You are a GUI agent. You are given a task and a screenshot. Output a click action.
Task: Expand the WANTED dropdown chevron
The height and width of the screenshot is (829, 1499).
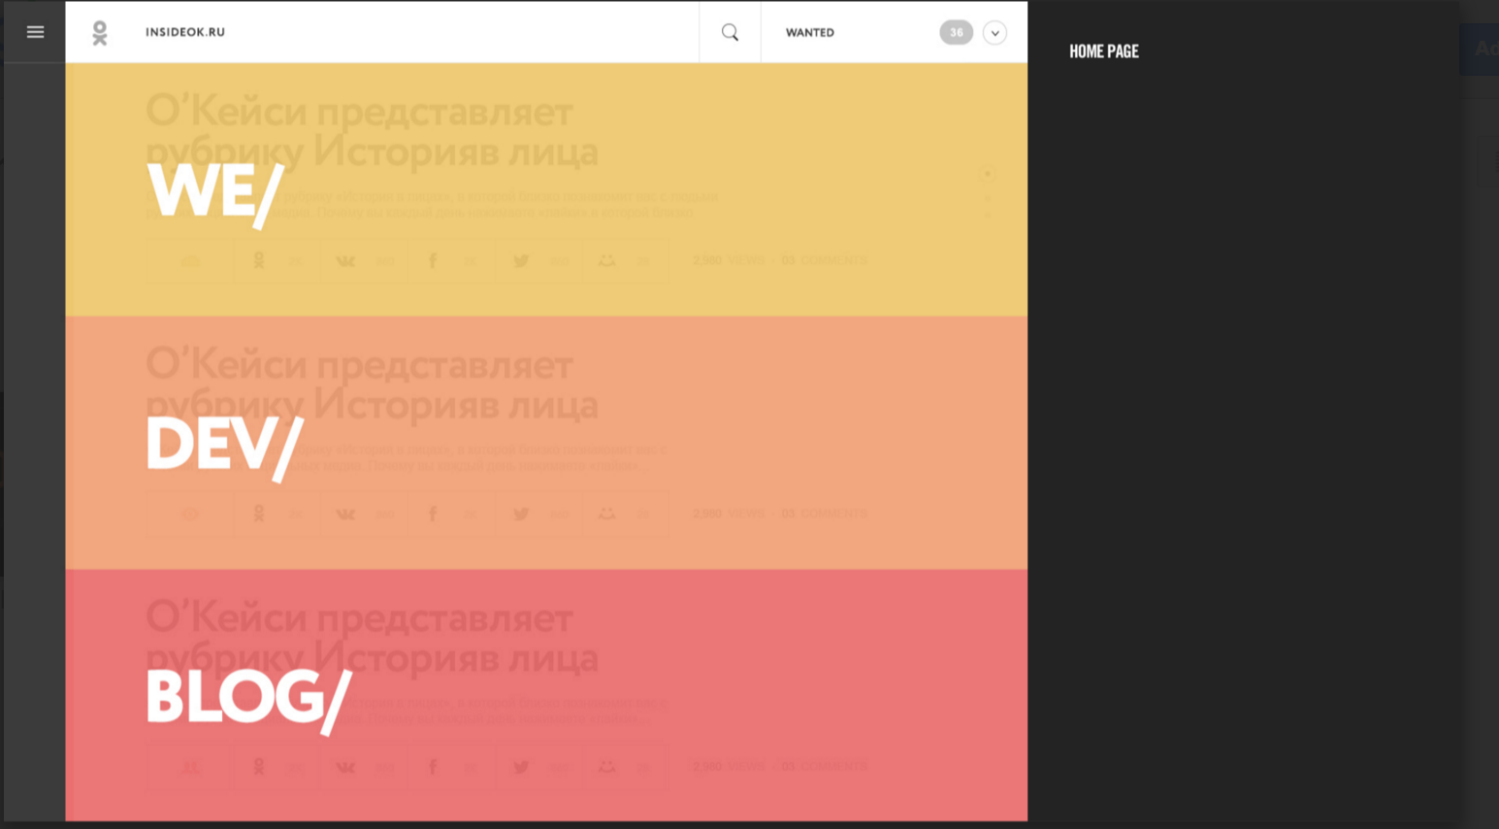pos(994,33)
